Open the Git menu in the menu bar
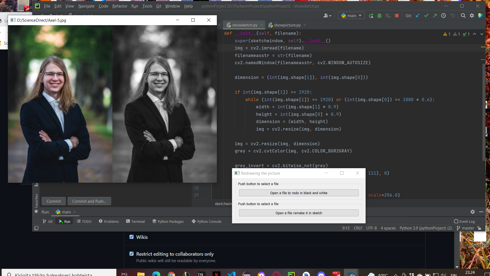The width and height of the screenshot is (490, 276). (159, 6)
